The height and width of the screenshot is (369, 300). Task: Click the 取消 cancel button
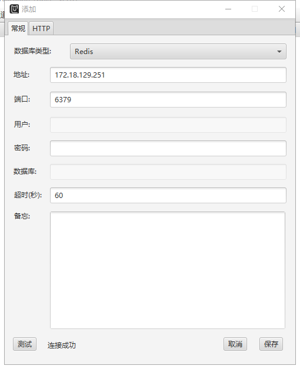tap(235, 344)
